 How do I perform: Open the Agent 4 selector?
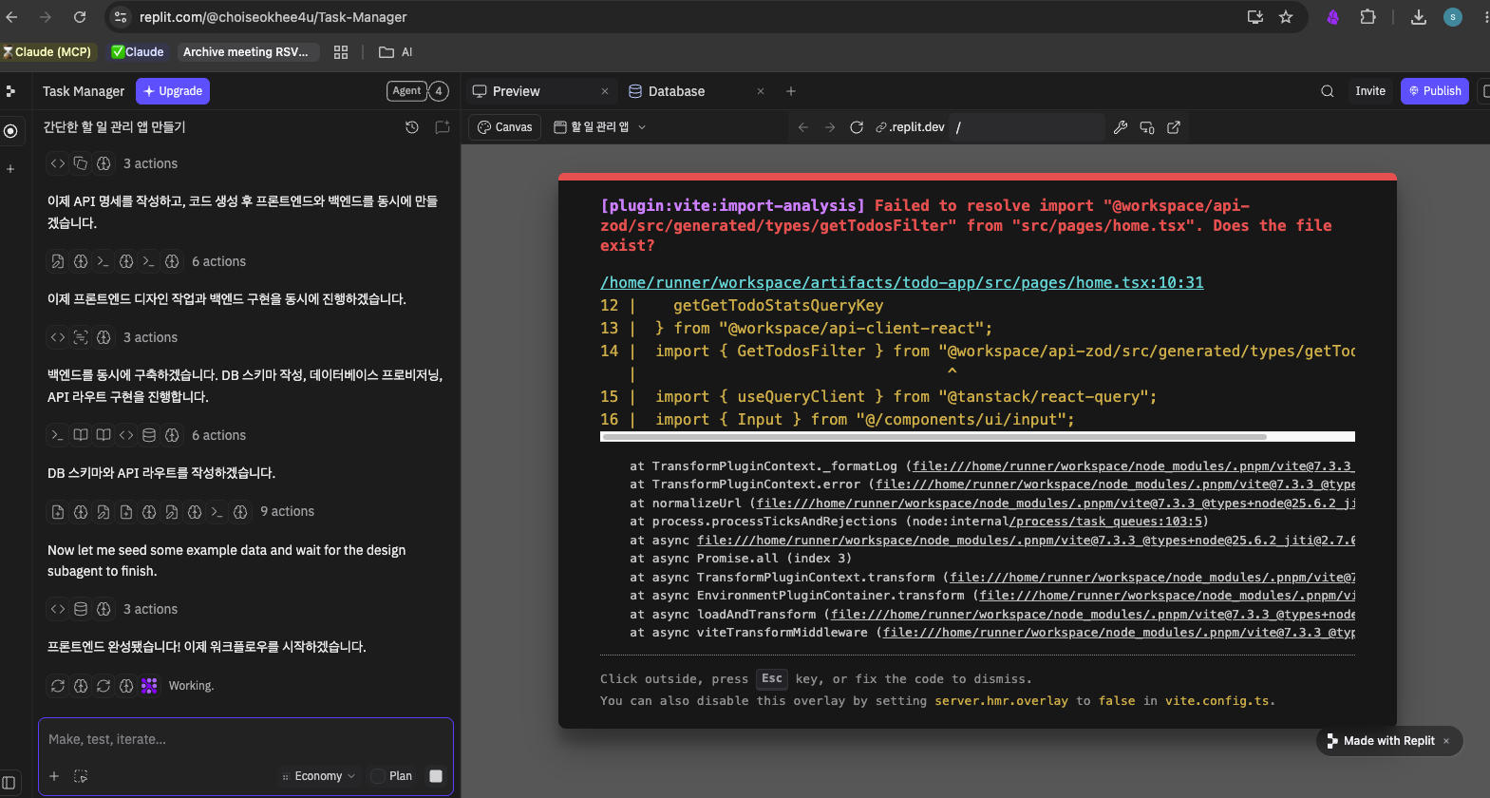(x=417, y=91)
